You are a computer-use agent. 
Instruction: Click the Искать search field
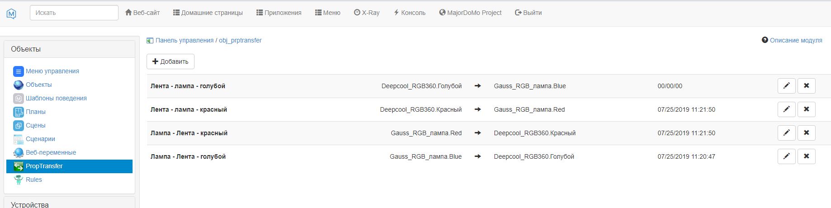pos(74,13)
